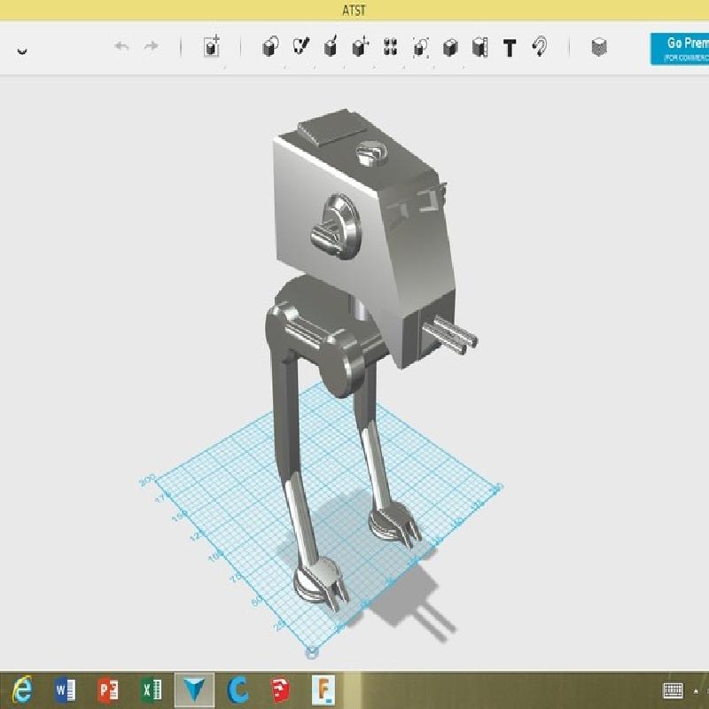Open the Pattern tool menu
The height and width of the screenshot is (709, 709).
(x=390, y=47)
